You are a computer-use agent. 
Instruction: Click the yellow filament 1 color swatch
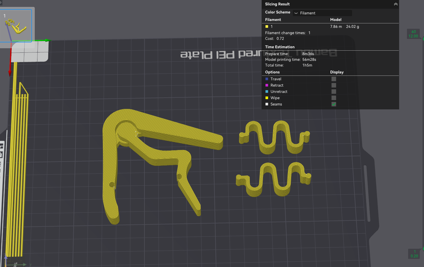(x=267, y=27)
